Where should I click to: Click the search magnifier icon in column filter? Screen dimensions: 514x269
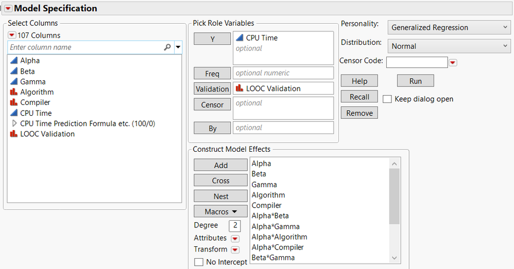point(167,47)
